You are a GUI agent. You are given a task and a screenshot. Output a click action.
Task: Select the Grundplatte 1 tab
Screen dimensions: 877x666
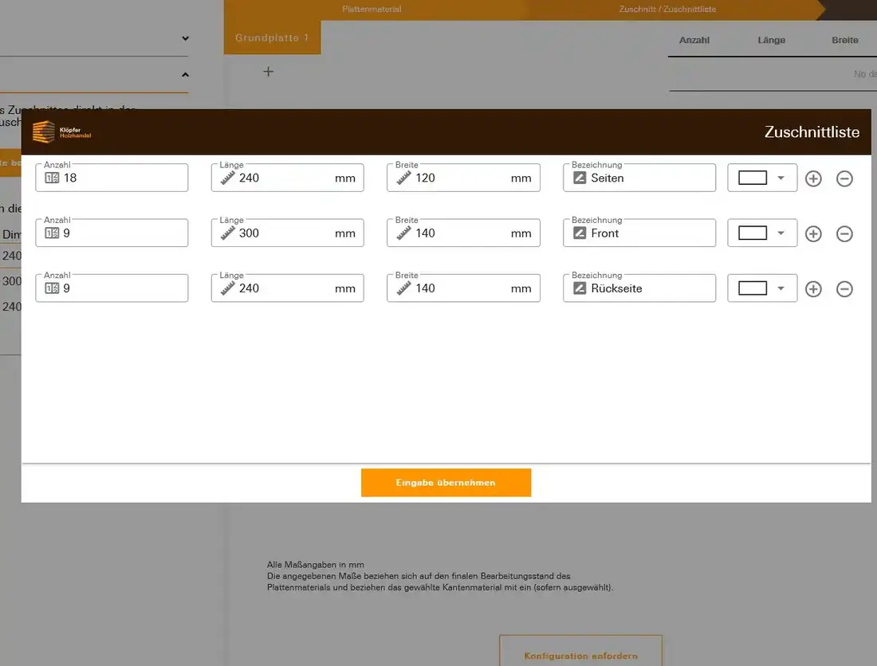click(272, 37)
